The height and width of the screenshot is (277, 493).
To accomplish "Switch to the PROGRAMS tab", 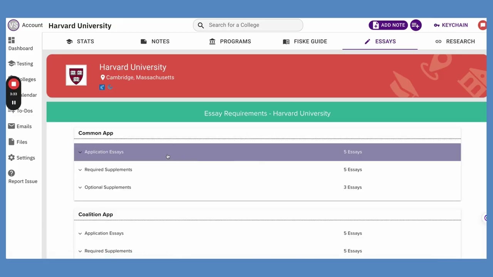I will pyautogui.click(x=230, y=42).
